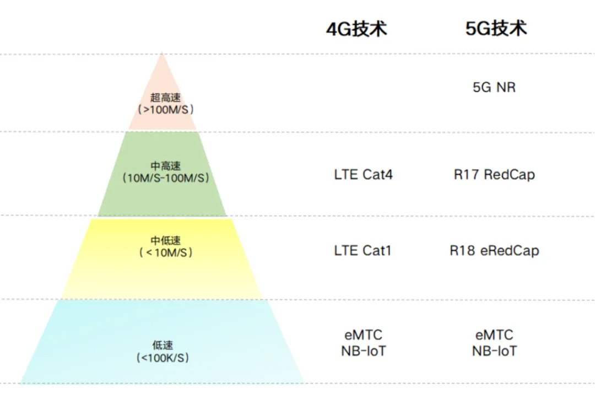Click the (<10M/S) speed text

[165, 253]
